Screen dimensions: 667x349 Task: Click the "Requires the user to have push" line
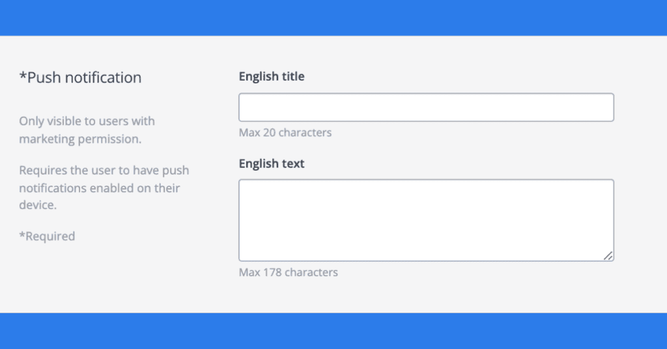104,171
